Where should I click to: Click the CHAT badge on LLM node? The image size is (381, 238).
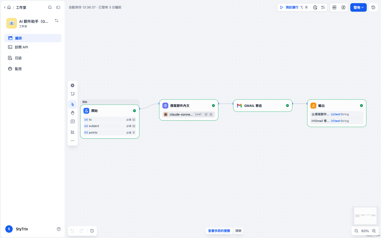(x=198, y=115)
